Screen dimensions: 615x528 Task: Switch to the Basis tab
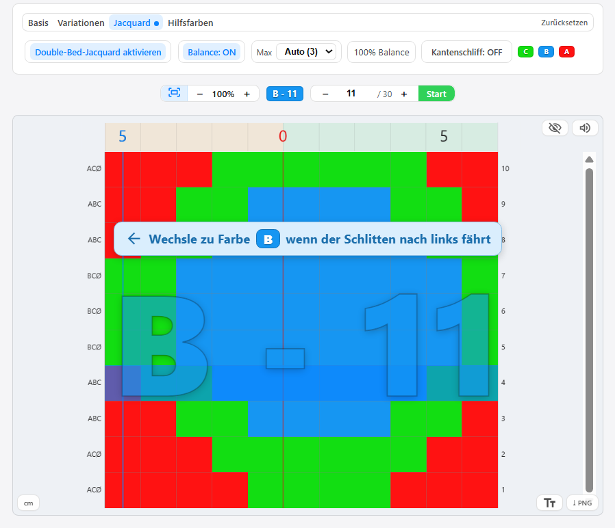(38, 23)
